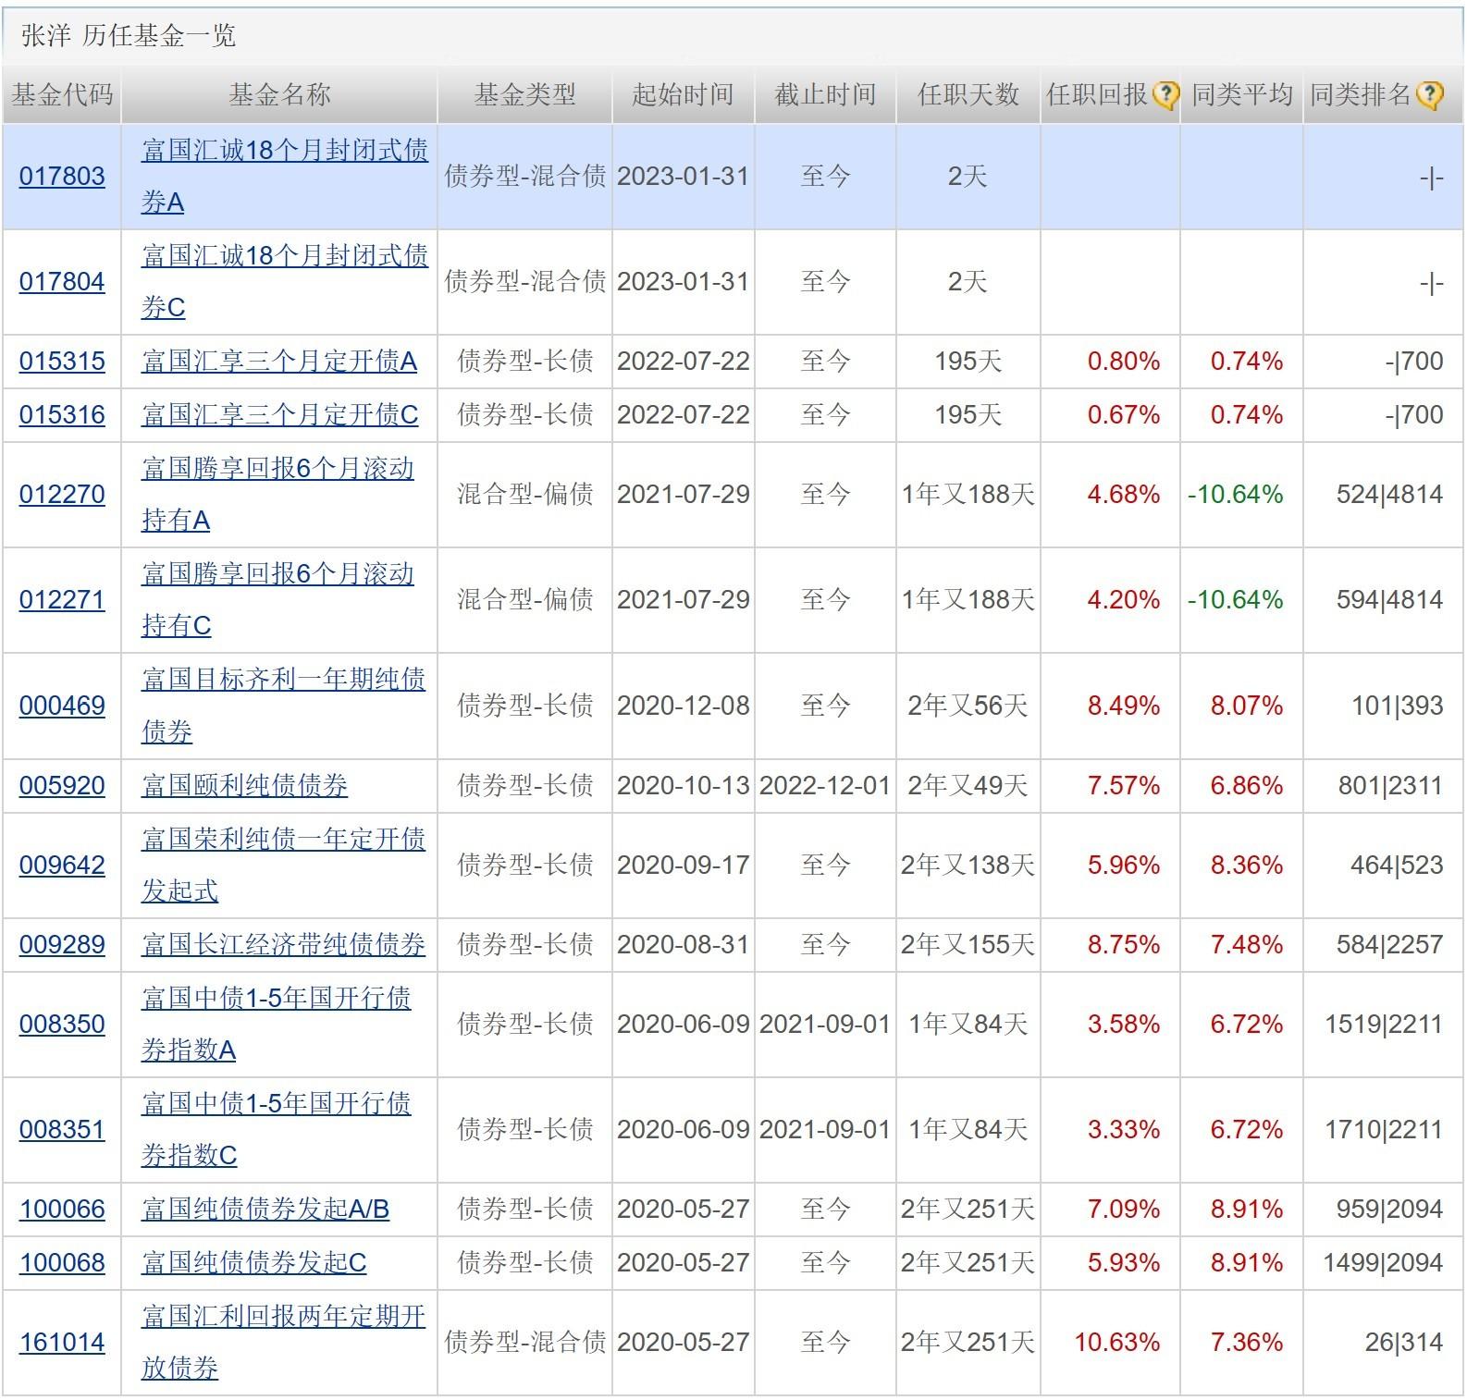The width and height of the screenshot is (1467, 1400).
Task: Open 富国长江经济带纯债债券 fund page
Action: 283,945
